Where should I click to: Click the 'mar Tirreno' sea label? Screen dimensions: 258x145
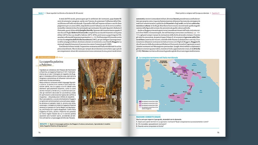pyautogui.click(x=162, y=85)
